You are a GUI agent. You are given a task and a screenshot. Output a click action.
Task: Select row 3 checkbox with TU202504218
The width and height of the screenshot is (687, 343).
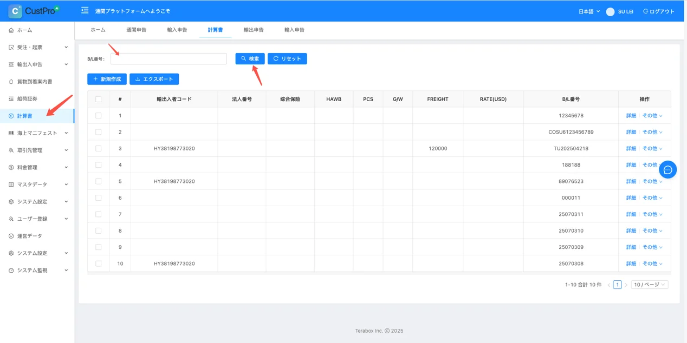[x=98, y=148]
